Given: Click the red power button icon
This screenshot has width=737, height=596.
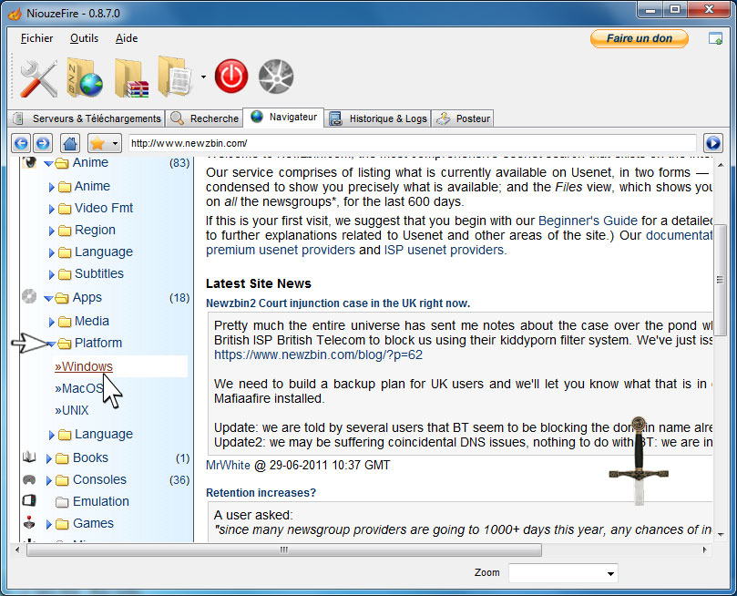Looking at the screenshot, I should pyautogui.click(x=231, y=77).
